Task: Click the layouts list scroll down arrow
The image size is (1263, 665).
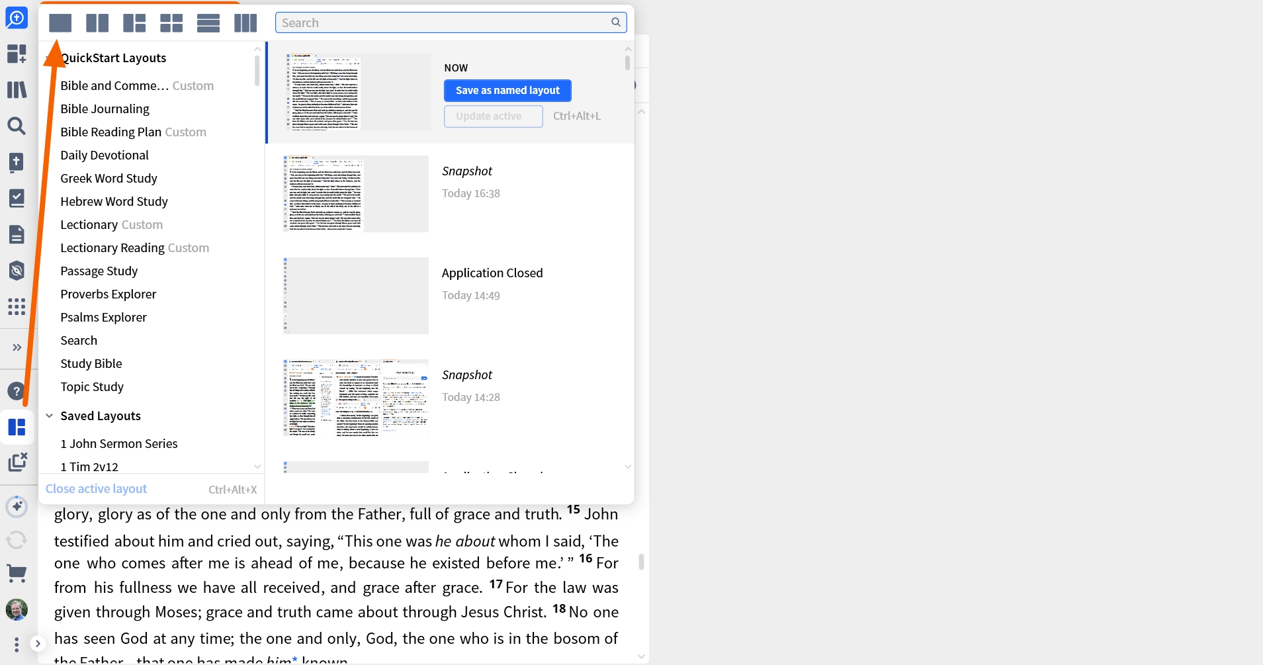Action: [257, 466]
